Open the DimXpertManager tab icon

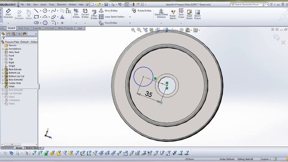19,34
